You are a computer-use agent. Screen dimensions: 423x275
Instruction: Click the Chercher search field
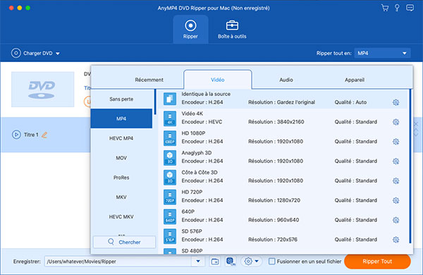coord(124,242)
